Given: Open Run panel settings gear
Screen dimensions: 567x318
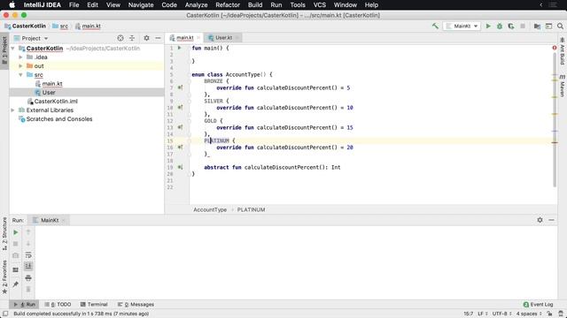Looking at the screenshot, I should click(x=540, y=220).
